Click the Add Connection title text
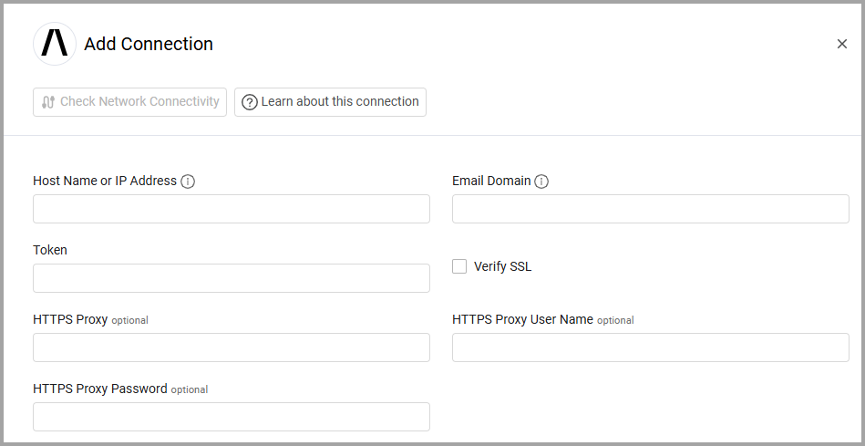This screenshot has width=865, height=446. click(x=149, y=44)
